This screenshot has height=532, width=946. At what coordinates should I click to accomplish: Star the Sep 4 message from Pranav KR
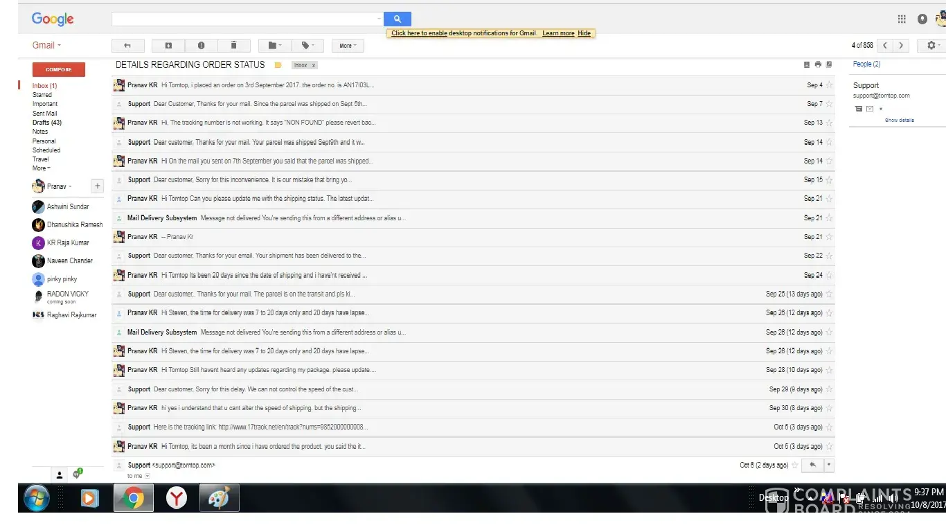click(829, 85)
